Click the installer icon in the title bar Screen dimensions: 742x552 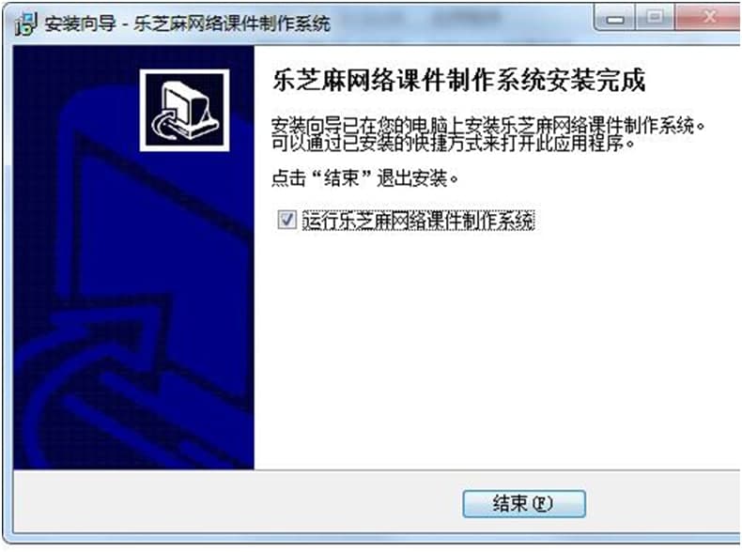point(25,23)
